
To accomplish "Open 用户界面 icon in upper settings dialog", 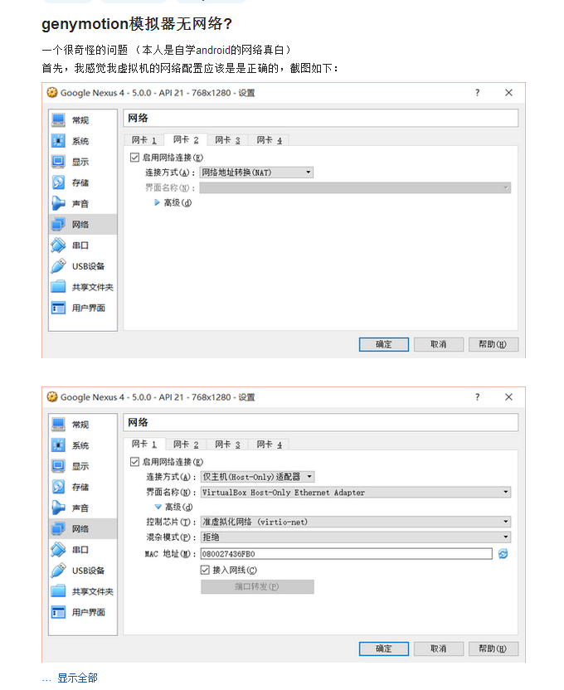I will tap(58, 308).
